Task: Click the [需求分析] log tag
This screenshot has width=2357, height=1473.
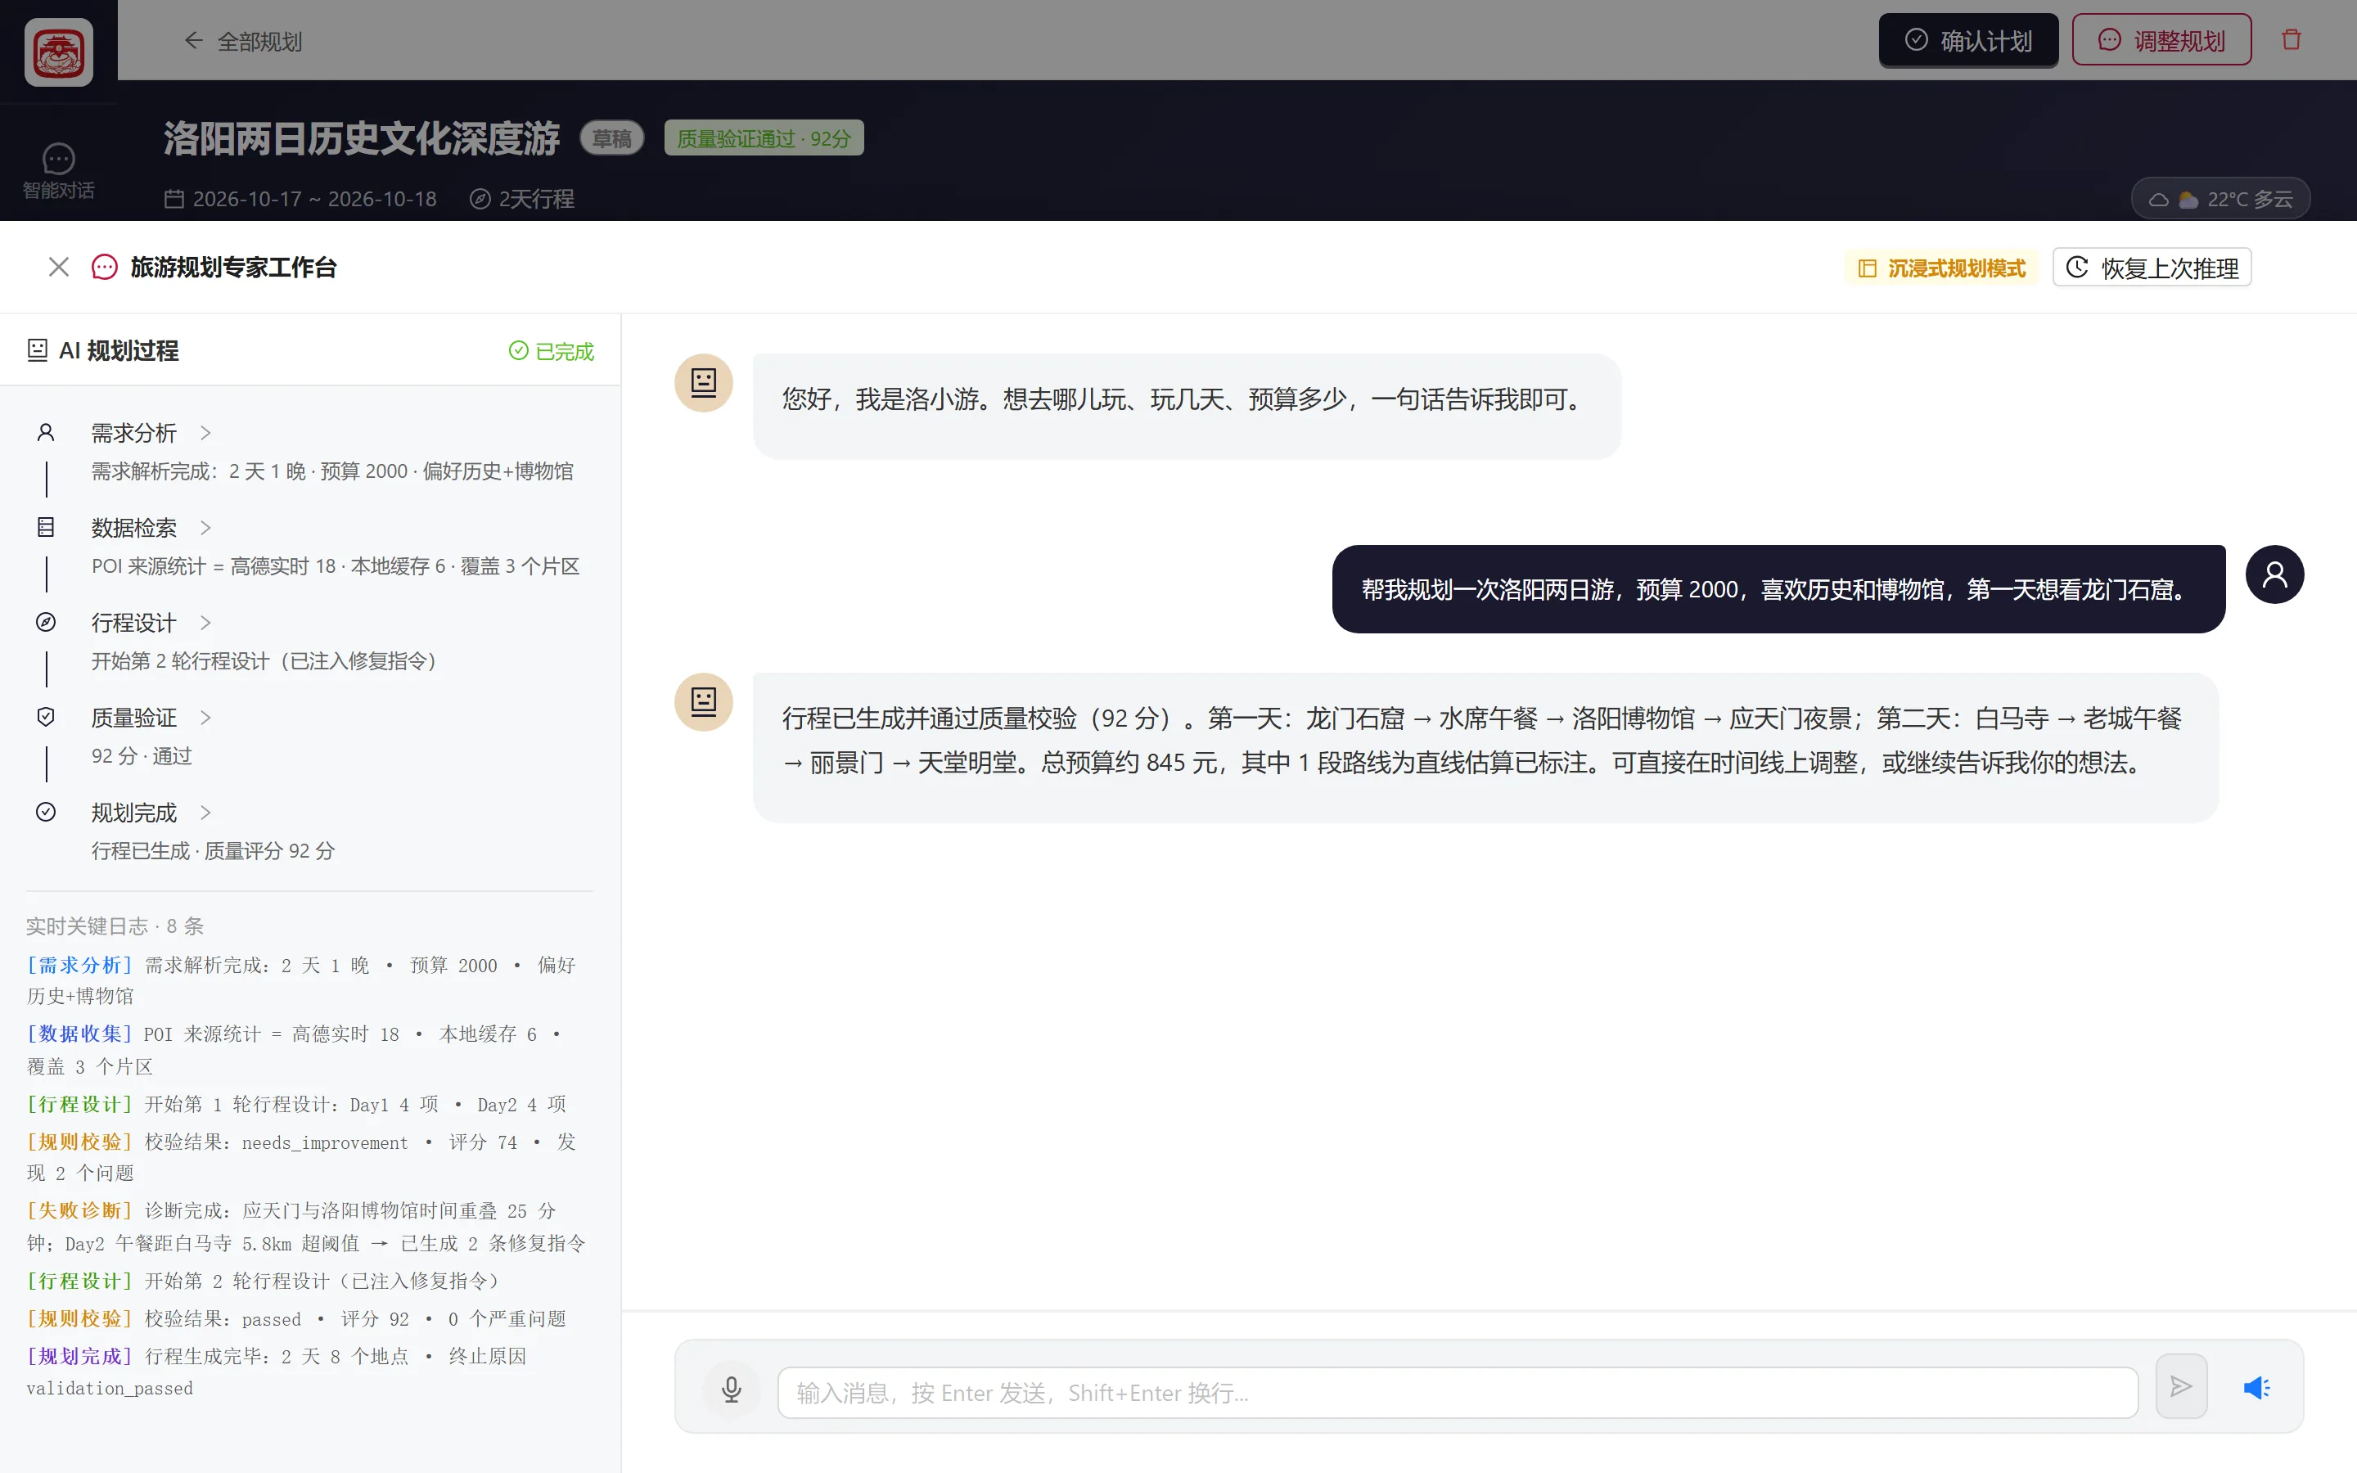Action: click(x=80, y=966)
